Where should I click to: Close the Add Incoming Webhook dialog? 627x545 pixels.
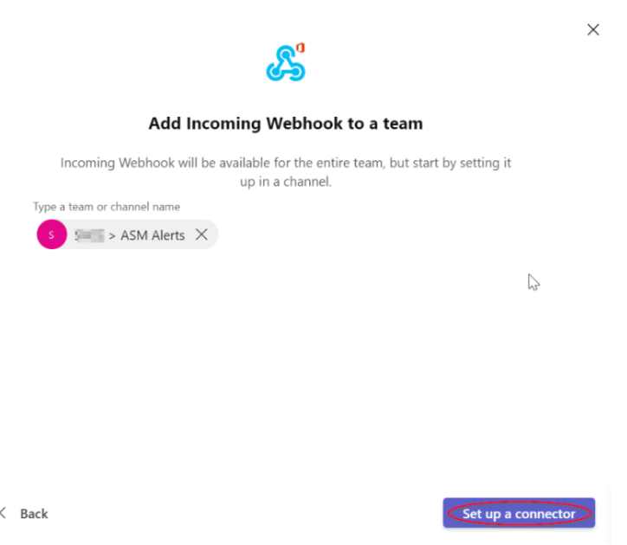(593, 29)
